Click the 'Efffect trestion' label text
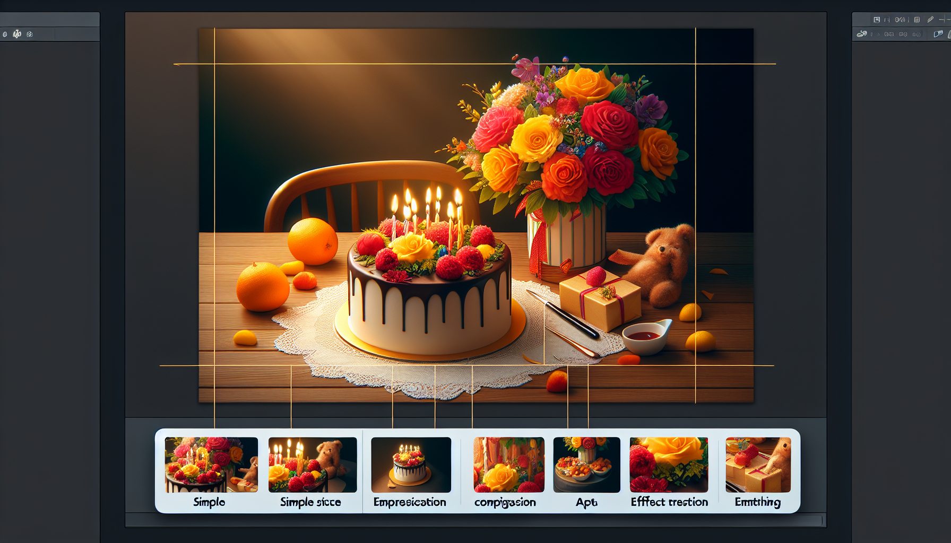Screen dimensions: 951x543 669,502
